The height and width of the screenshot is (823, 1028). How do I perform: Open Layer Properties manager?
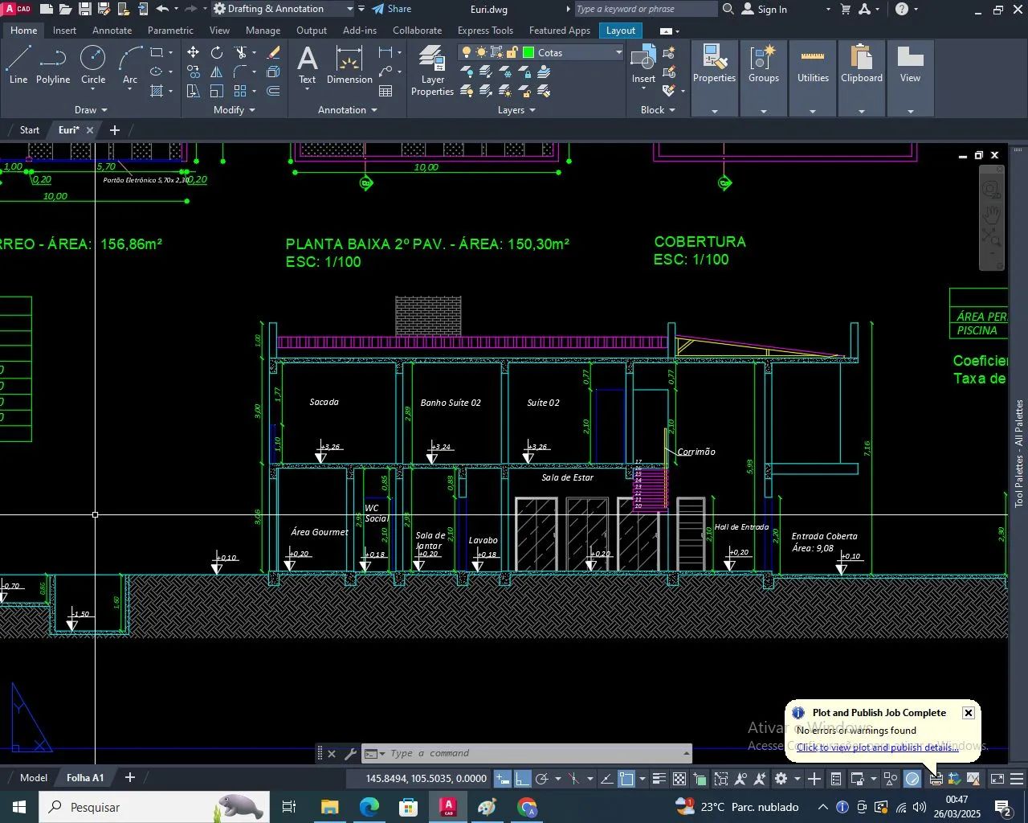432,70
